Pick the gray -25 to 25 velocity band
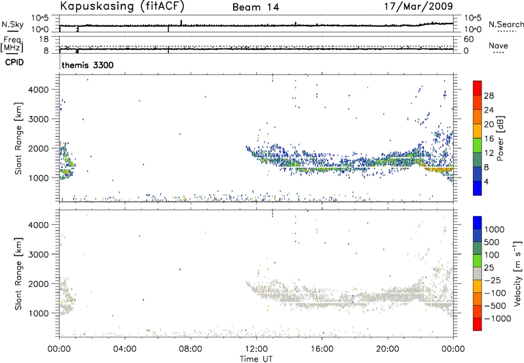524x363 pixels. tap(477, 273)
